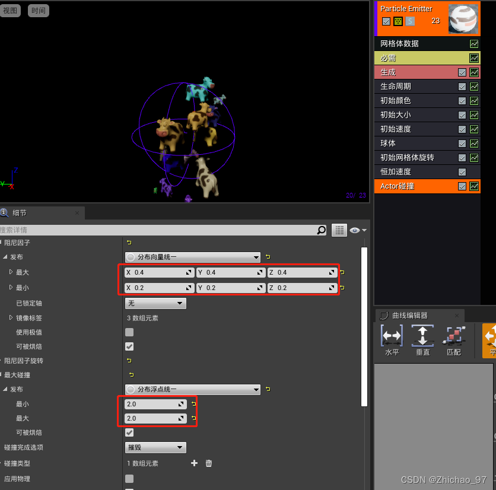Screen dimensions: 496x490
Task: Open the eye view options dropdown
Action: pos(358,230)
